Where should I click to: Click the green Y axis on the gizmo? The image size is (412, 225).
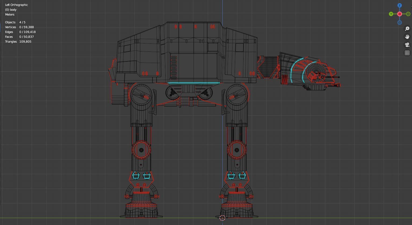pyautogui.click(x=391, y=14)
